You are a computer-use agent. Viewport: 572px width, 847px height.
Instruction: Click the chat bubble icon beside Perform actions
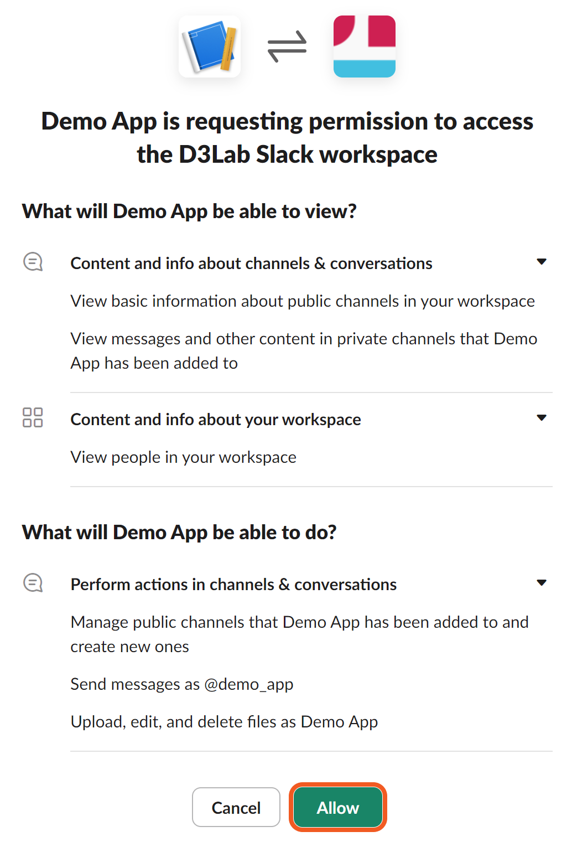33,583
